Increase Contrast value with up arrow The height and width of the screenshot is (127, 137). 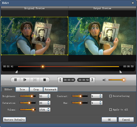click(101, 95)
